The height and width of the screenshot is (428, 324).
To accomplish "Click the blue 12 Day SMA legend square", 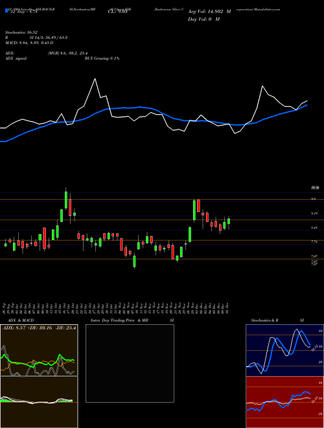I will [x=6, y=11].
